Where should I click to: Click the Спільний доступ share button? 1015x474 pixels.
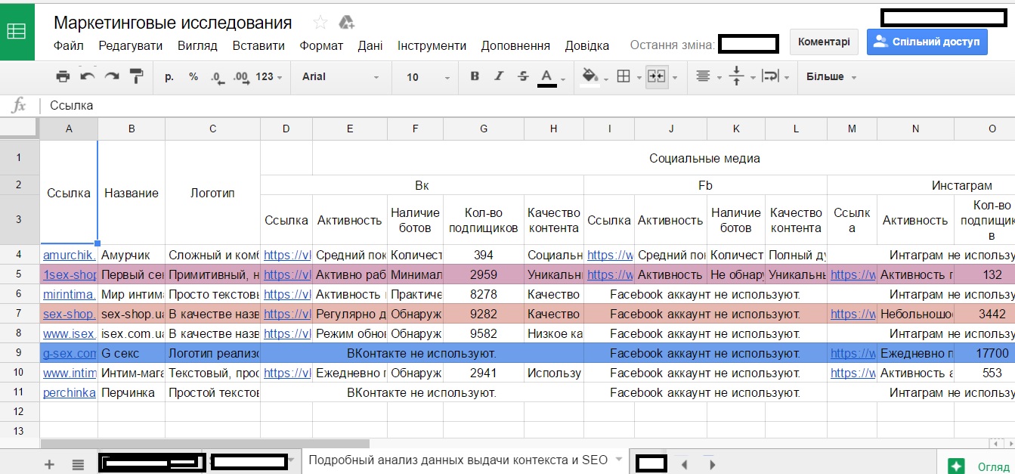927,42
